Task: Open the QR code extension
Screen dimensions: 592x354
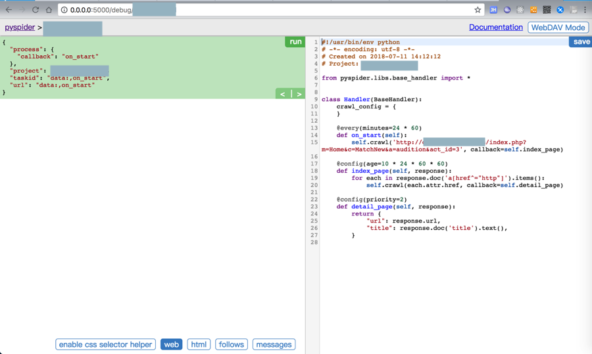Action: [547, 10]
